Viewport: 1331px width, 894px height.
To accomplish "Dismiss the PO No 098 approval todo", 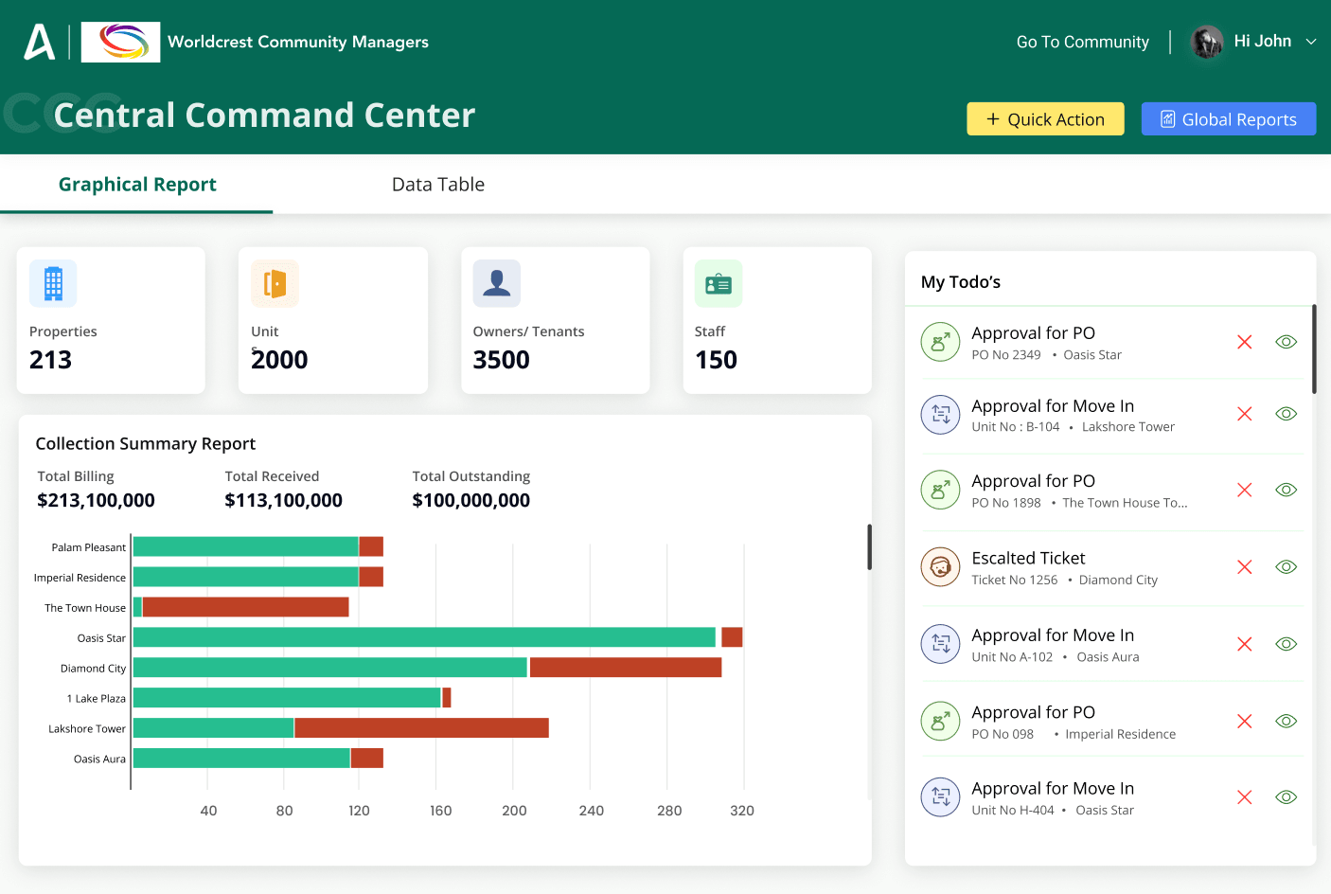I will tap(1245, 721).
